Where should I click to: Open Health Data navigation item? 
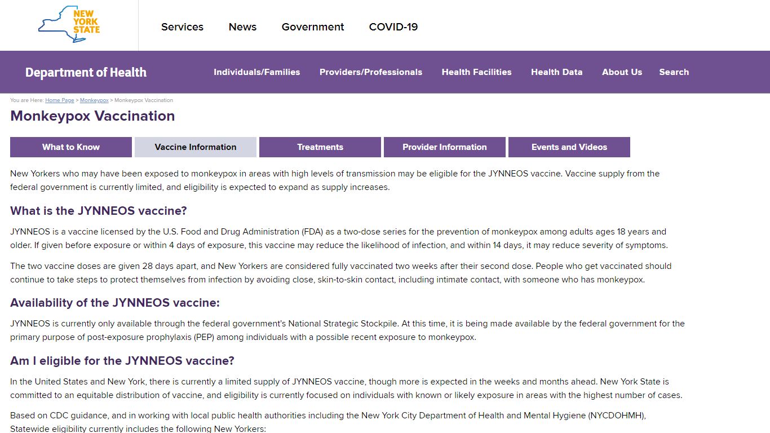[x=556, y=72]
